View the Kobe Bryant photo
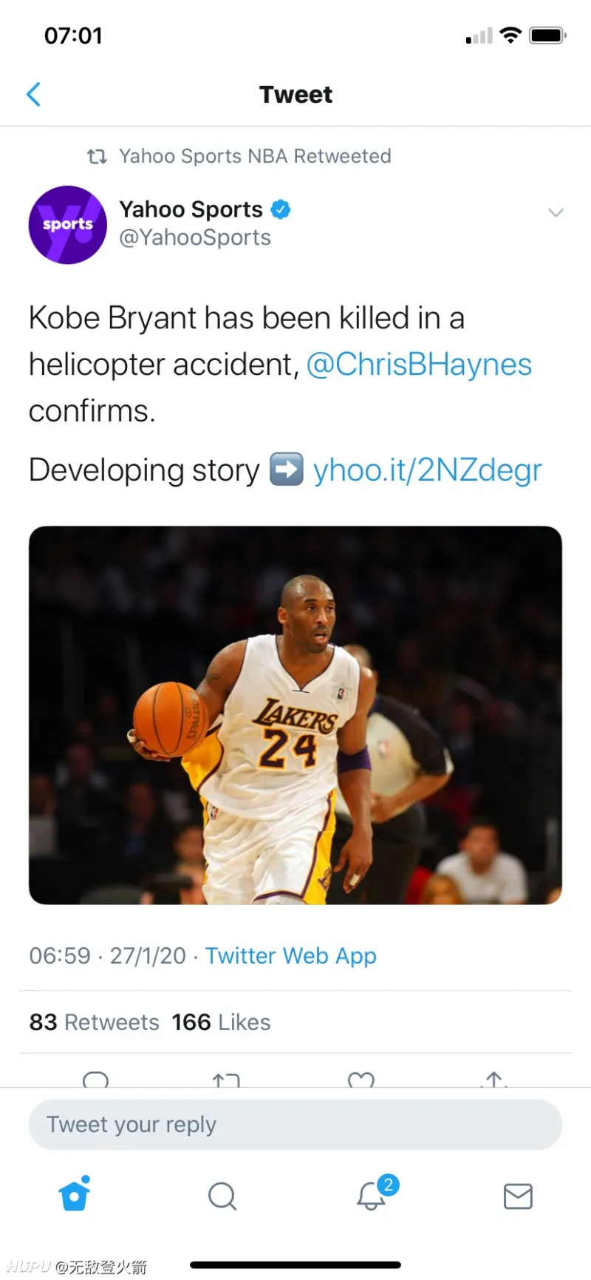This screenshot has height=1280, width=591. tap(295, 715)
